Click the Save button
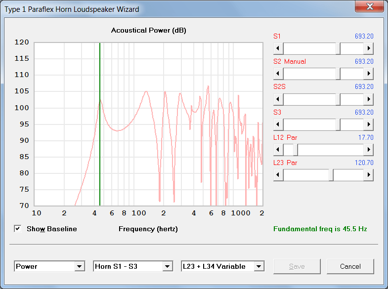 (297, 266)
